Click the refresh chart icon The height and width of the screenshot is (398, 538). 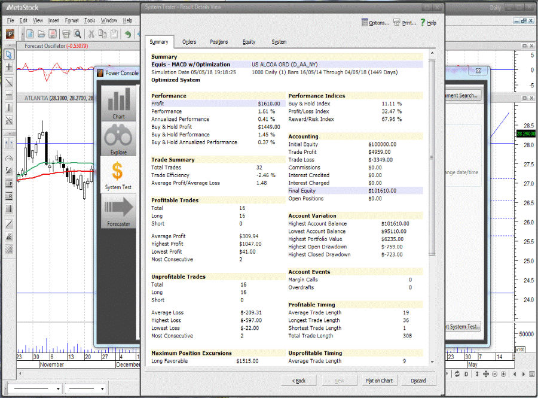click(457, 374)
